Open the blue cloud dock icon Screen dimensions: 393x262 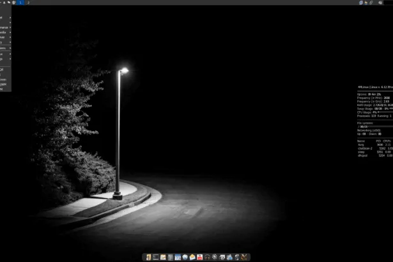(x=229, y=258)
